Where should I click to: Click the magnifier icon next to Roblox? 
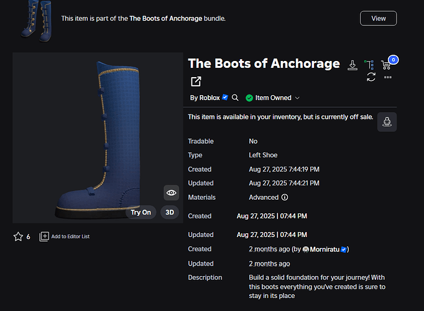pos(235,98)
